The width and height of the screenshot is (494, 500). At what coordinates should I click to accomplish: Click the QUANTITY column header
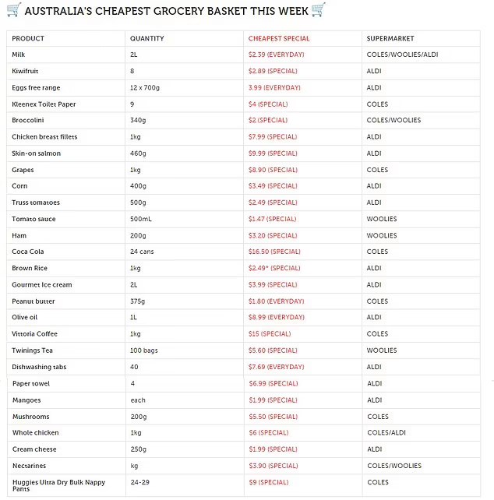146,38
